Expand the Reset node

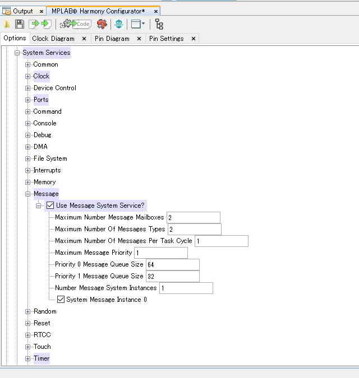(27, 323)
